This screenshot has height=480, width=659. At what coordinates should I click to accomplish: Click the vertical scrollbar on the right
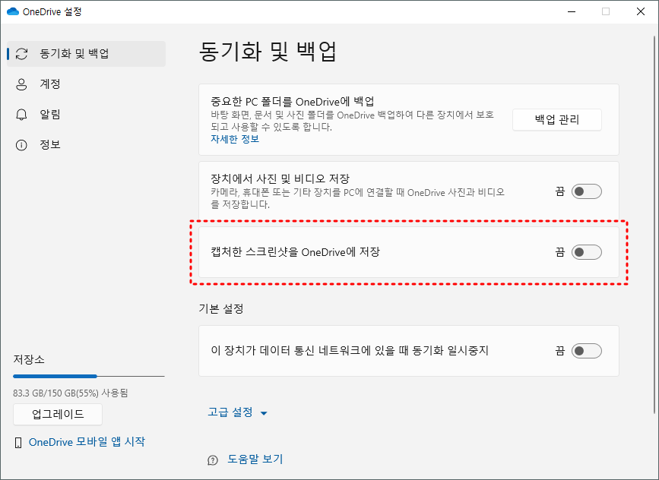[654, 224]
